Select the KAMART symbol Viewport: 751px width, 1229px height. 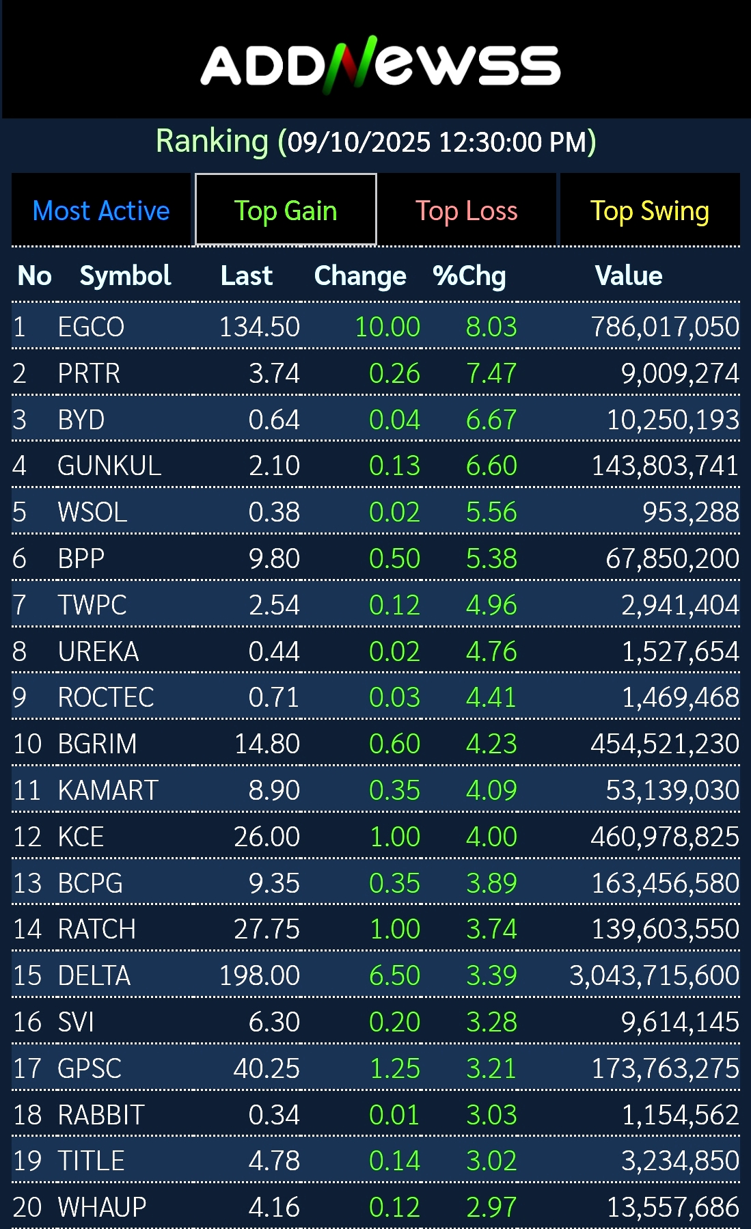coord(108,790)
